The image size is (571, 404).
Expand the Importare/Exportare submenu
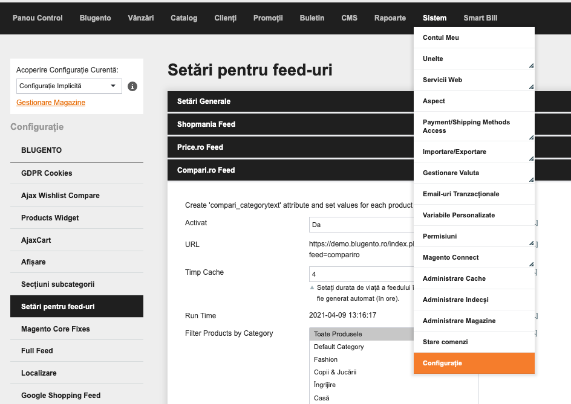click(474, 152)
